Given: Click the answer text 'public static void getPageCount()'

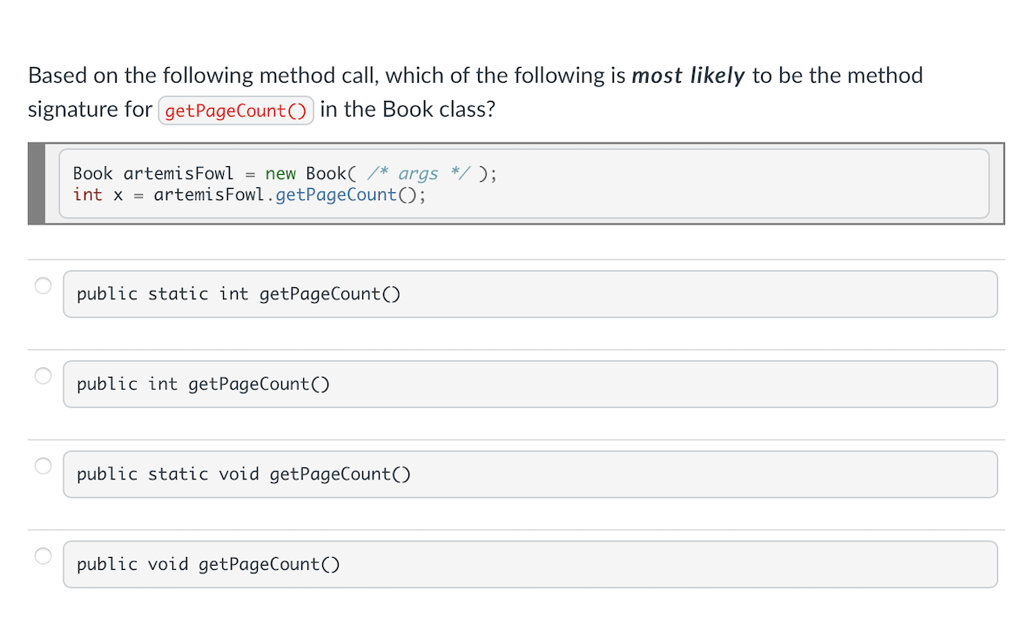Looking at the screenshot, I should point(244,473).
